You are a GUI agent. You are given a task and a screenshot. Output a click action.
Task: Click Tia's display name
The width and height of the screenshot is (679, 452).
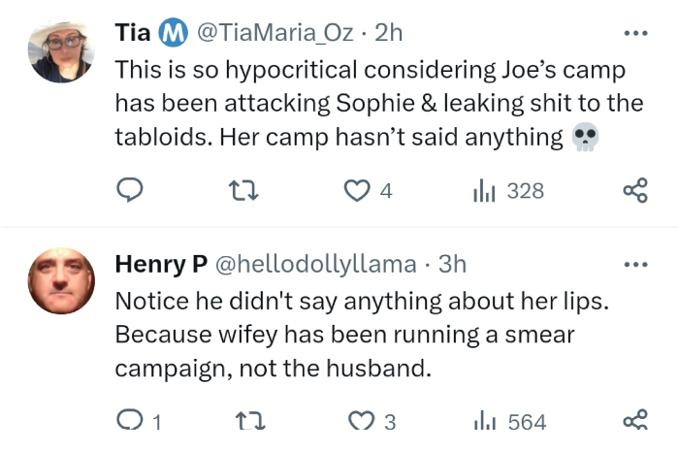(x=132, y=33)
